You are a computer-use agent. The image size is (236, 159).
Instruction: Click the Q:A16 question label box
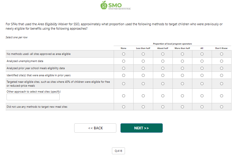click(118, 151)
